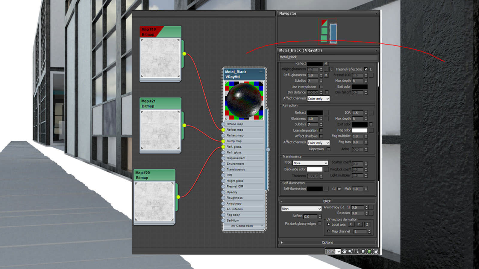Click the Fog color input socket
Screen dimensions: 479x269
(x=223, y=215)
